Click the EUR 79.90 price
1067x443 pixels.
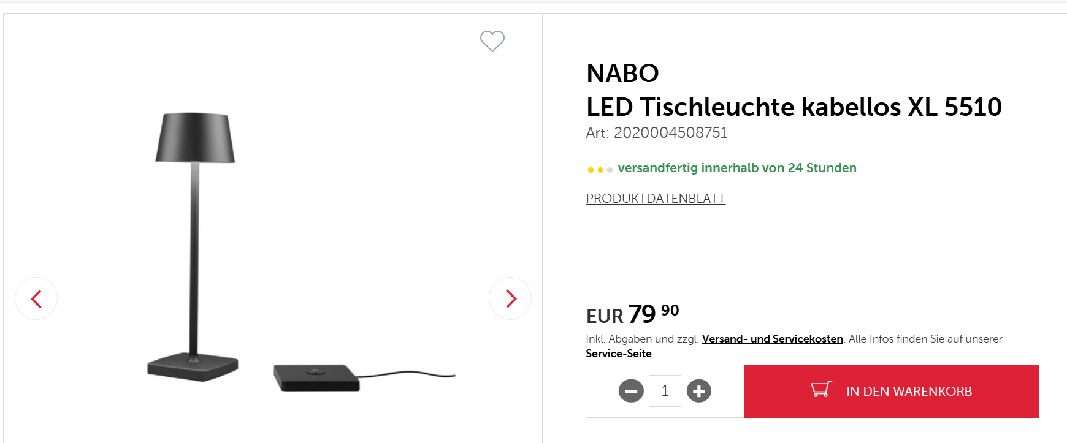[x=632, y=314]
